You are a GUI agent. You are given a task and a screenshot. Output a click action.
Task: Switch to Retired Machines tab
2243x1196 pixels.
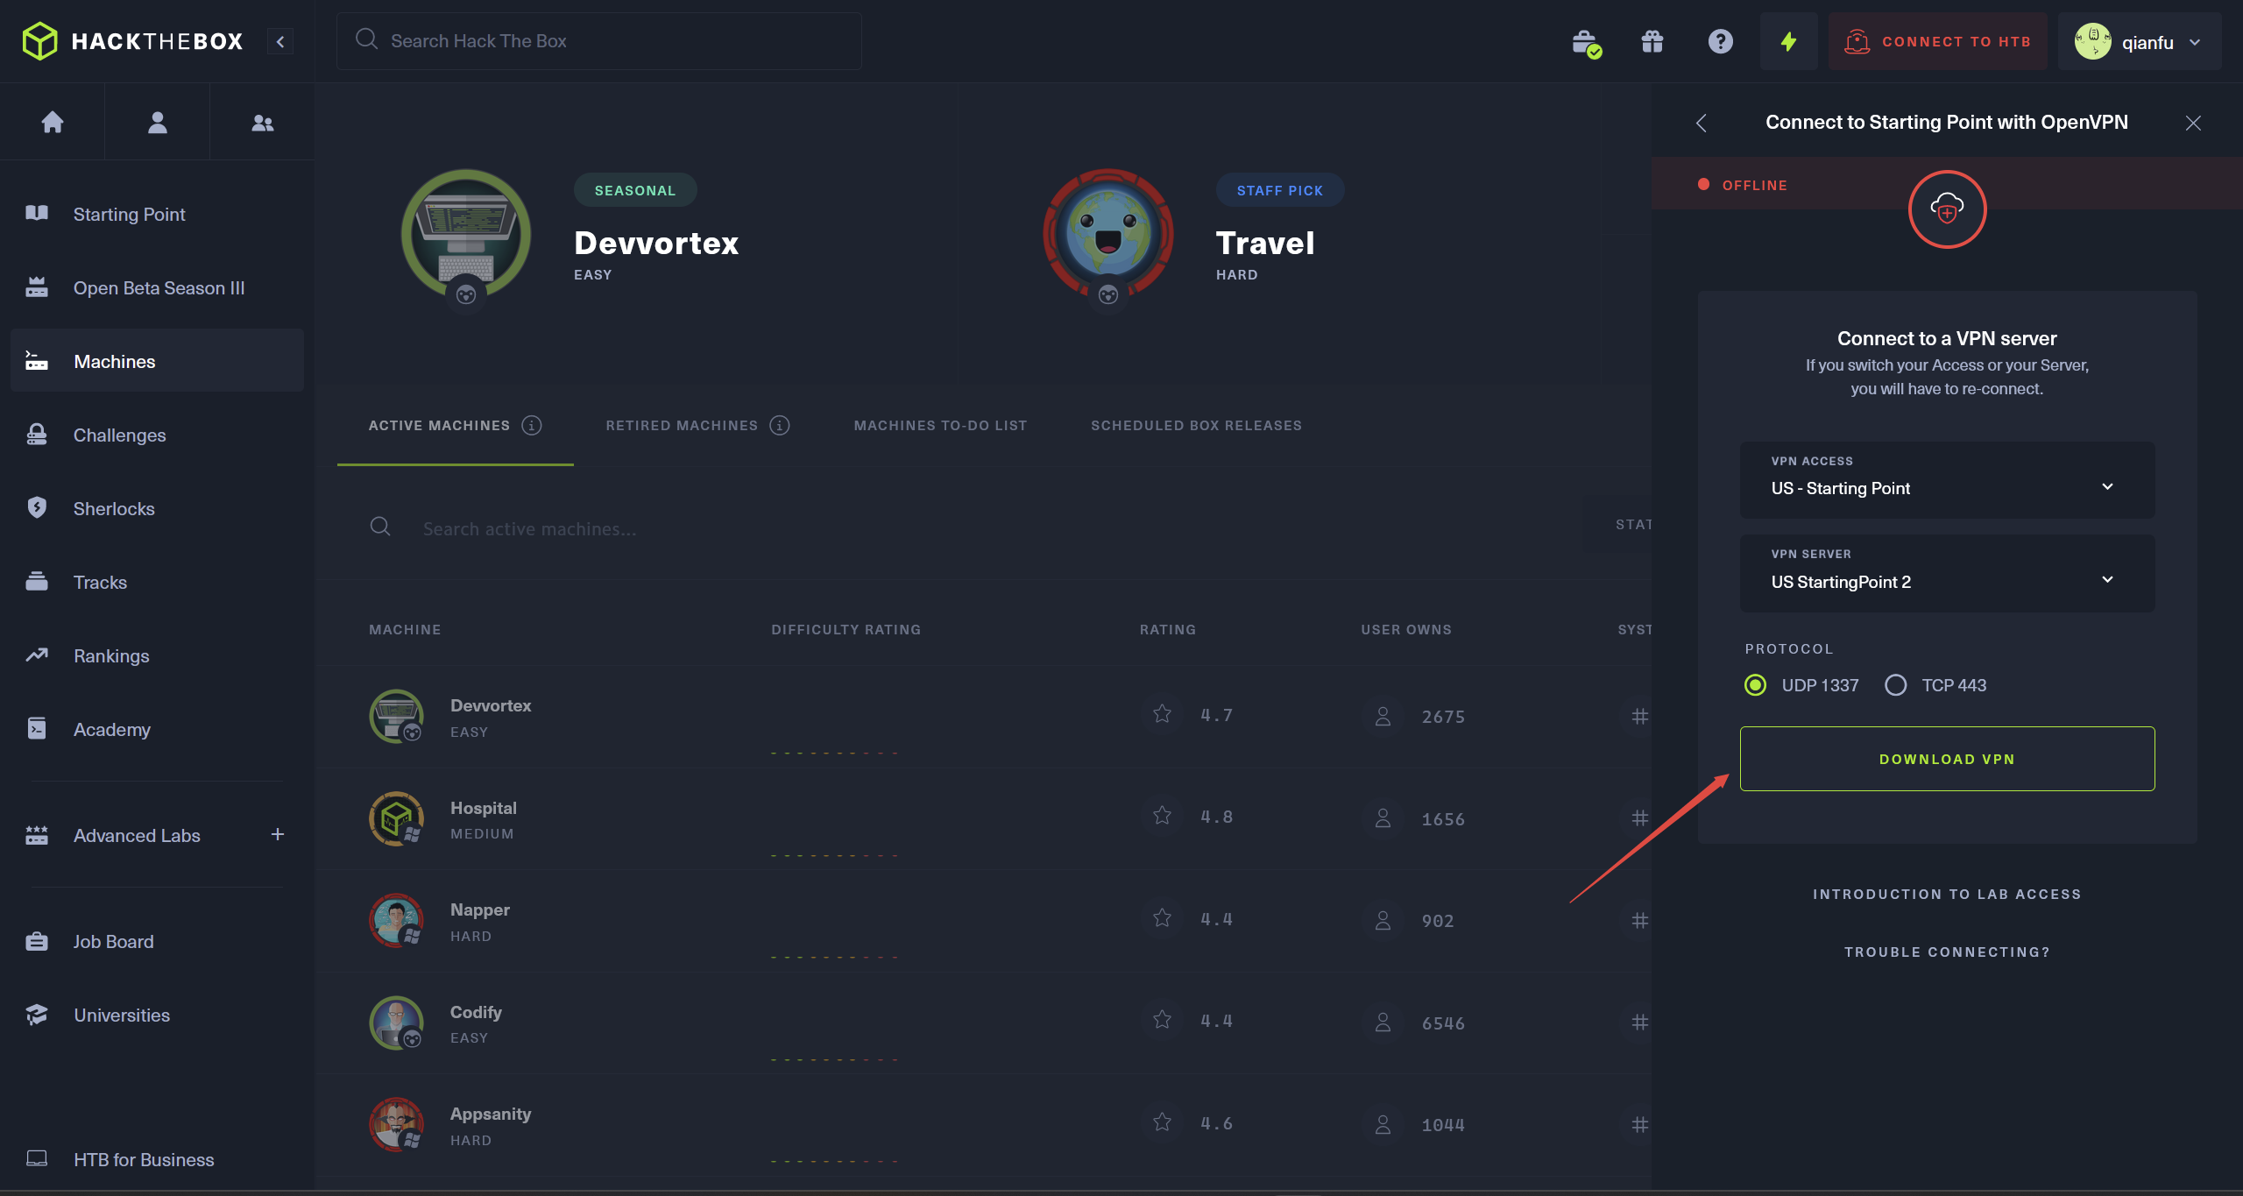coord(682,425)
